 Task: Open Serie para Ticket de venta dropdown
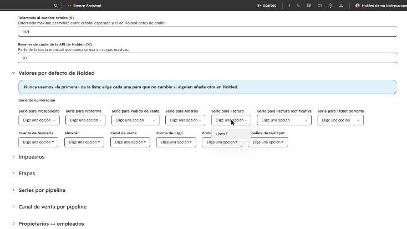[x=340, y=120]
